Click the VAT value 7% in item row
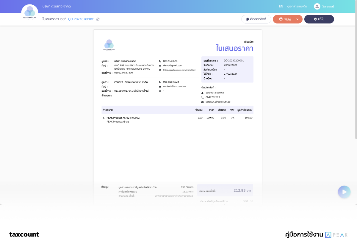357x244 pixels. (233, 118)
